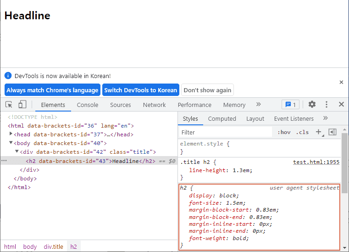Dismiss the Korean language infobar
Screen dimensions: 349x252
coord(341,82)
